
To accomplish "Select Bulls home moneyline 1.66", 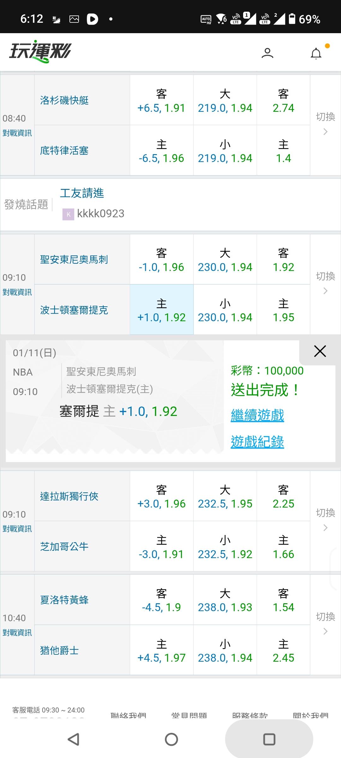I will tap(283, 546).
